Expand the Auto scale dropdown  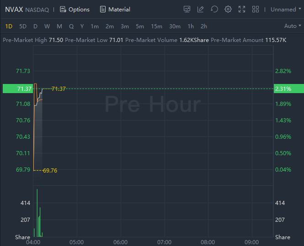(293, 26)
